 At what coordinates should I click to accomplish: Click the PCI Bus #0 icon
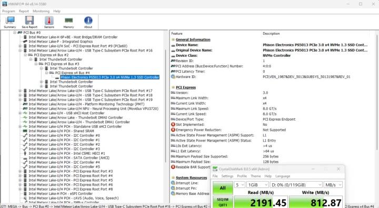pos(20,33)
